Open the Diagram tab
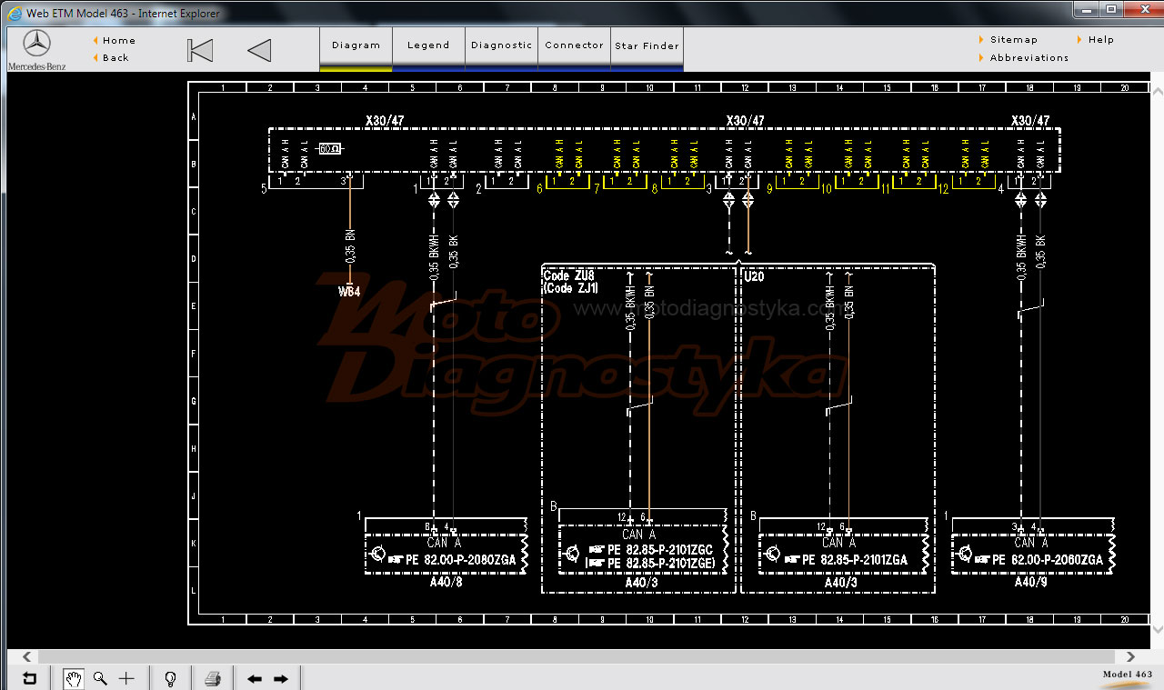 click(x=356, y=45)
